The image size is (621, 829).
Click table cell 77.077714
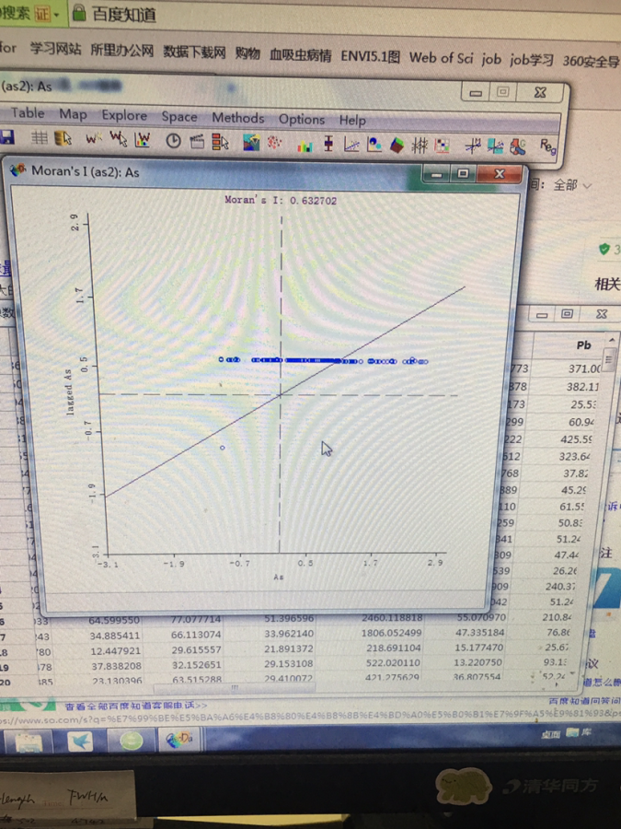tap(197, 619)
